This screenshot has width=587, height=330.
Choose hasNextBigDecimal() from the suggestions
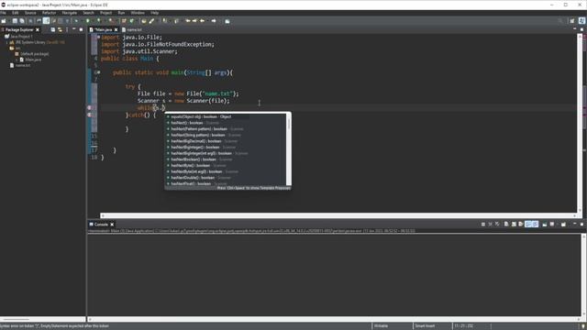pyautogui.click(x=226, y=141)
